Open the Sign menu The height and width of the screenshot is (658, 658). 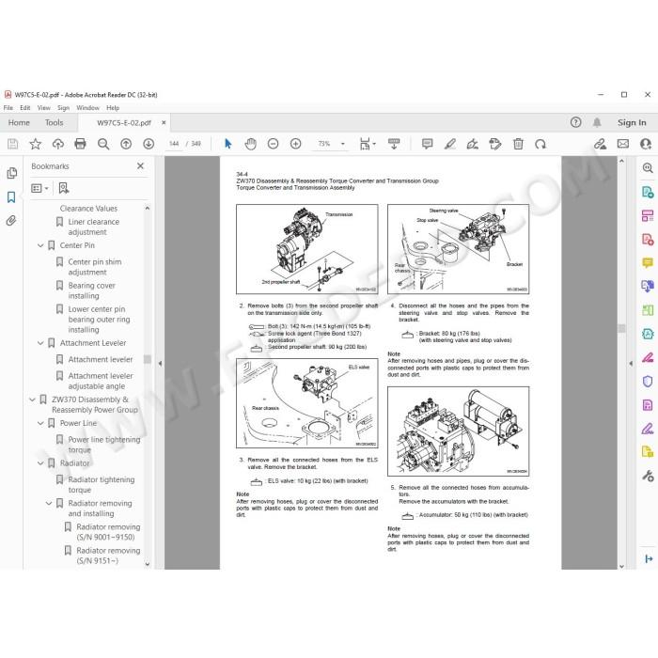[63, 108]
